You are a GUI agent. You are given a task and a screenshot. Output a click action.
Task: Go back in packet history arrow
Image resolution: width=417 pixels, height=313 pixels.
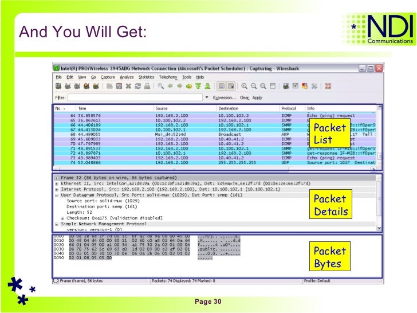(170, 86)
